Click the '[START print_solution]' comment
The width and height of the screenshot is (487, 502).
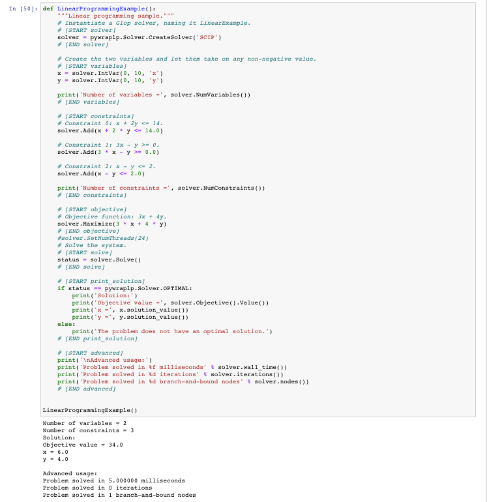coord(101,281)
